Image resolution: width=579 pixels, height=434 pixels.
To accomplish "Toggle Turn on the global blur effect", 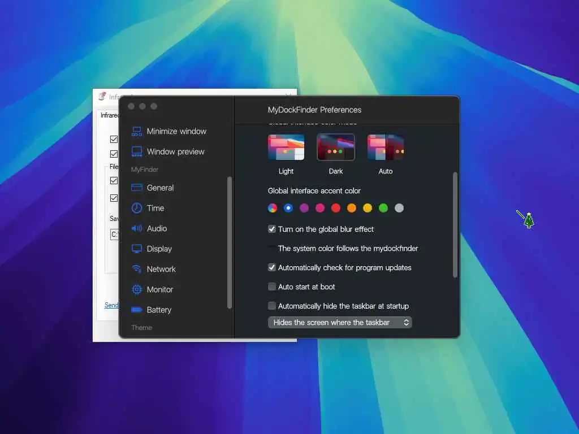I will pyautogui.click(x=272, y=229).
